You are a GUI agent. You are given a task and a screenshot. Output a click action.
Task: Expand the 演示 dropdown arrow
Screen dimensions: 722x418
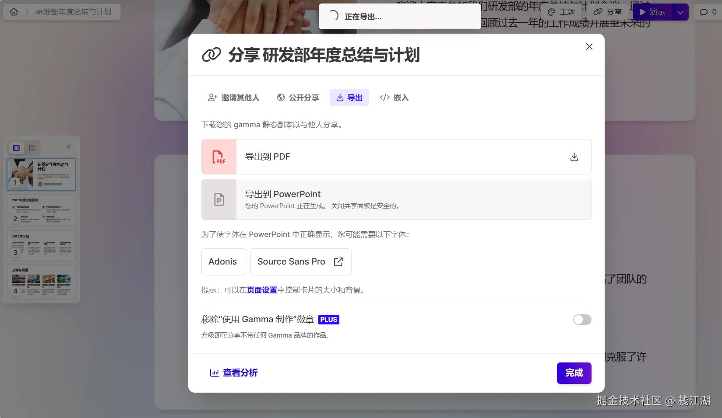pos(680,12)
